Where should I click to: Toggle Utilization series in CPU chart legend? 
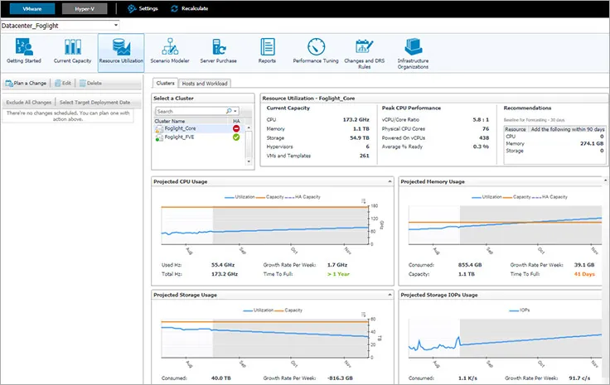coord(240,196)
